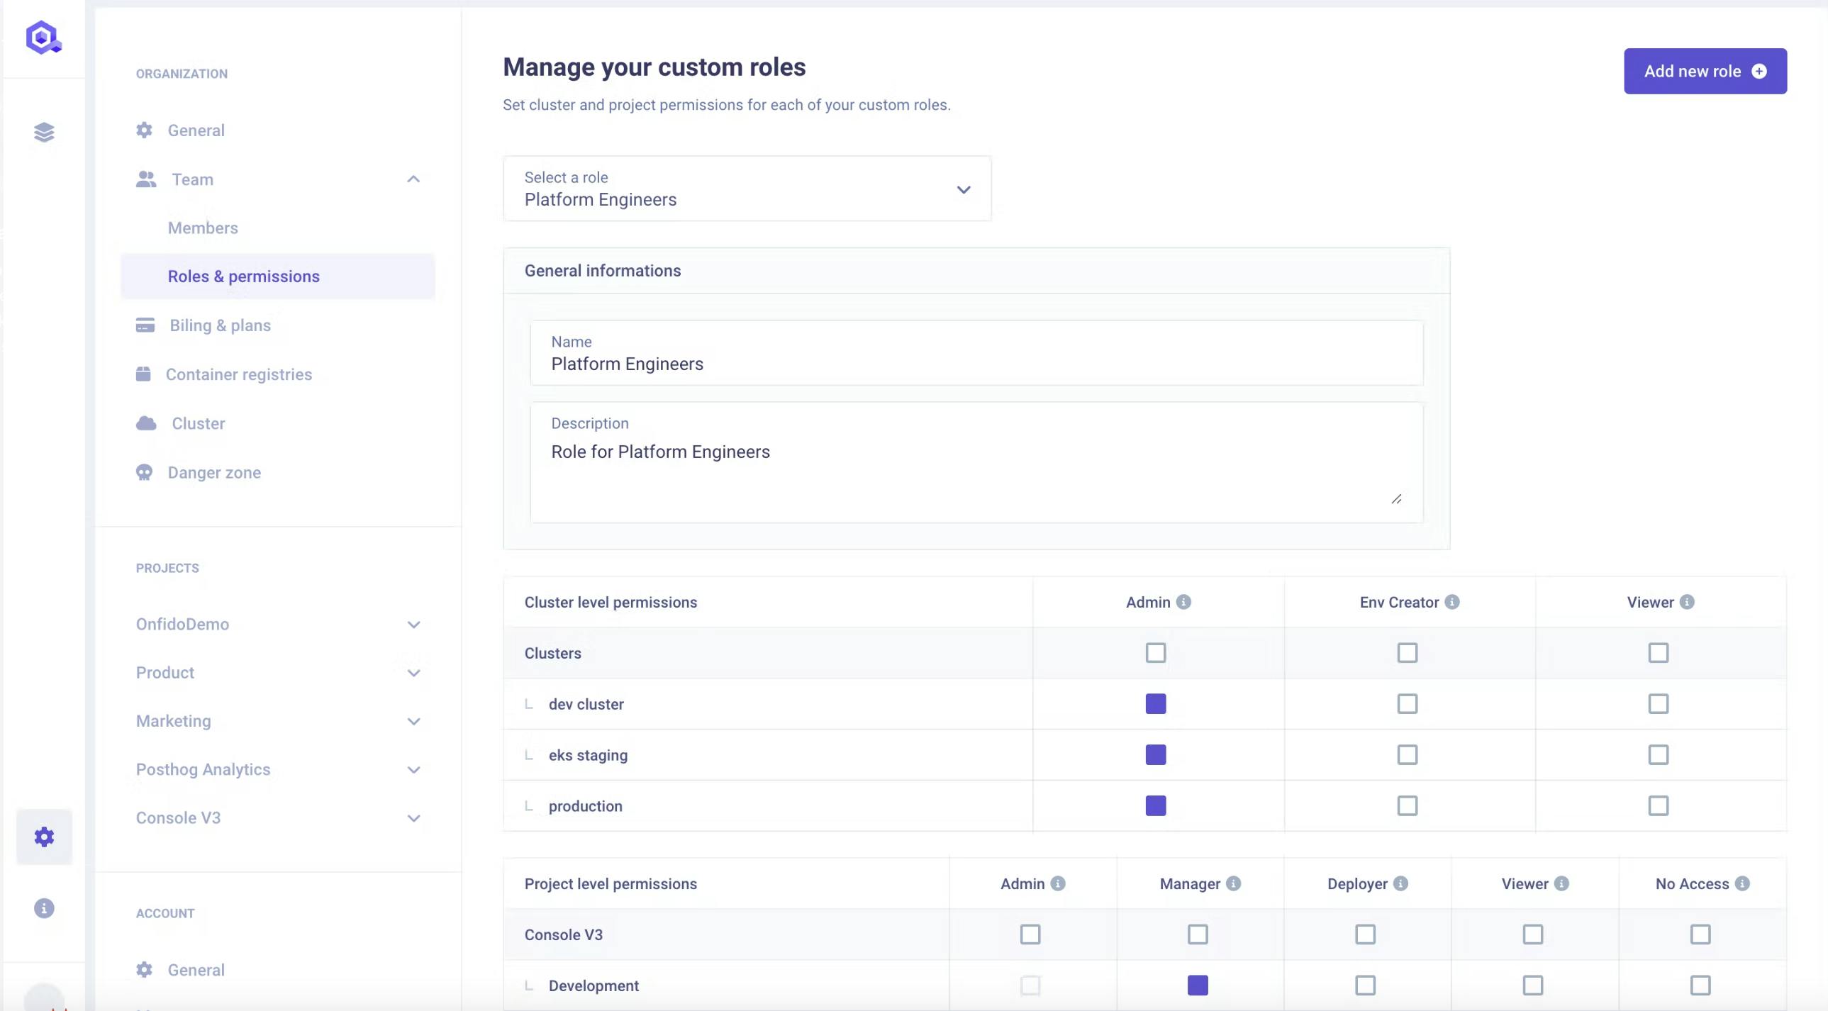This screenshot has height=1011, width=1828.
Task: Enable Admin permission for dev cluster
Action: coord(1156,703)
